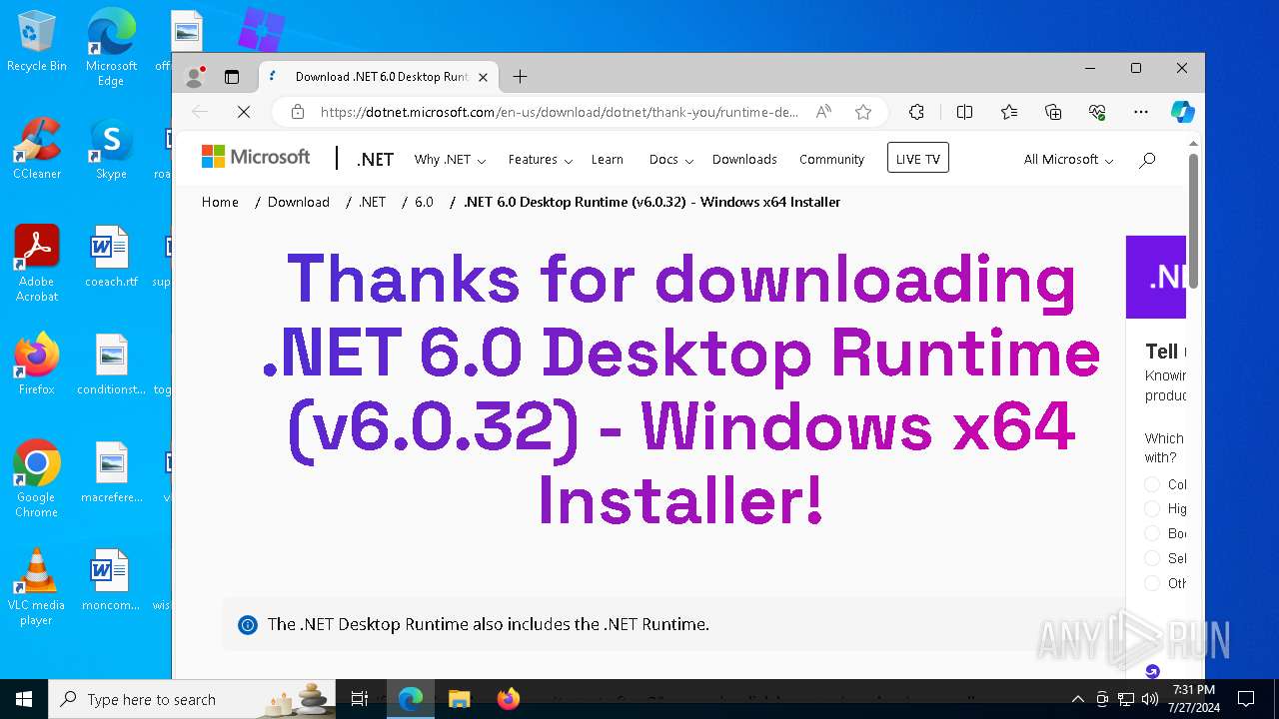Open the notification center icon

tap(1246, 699)
